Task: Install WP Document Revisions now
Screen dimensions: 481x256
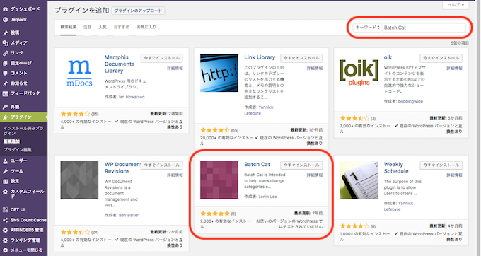Action: pos(162,165)
